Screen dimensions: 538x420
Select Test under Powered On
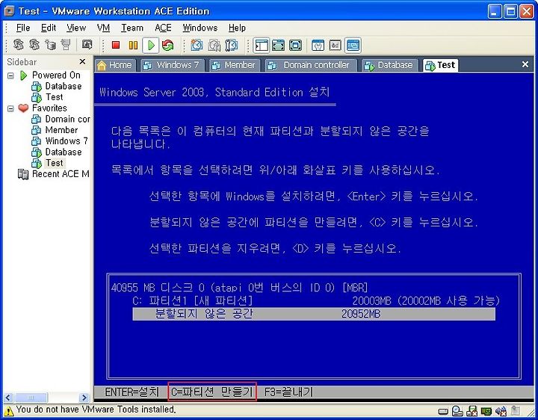click(48, 97)
